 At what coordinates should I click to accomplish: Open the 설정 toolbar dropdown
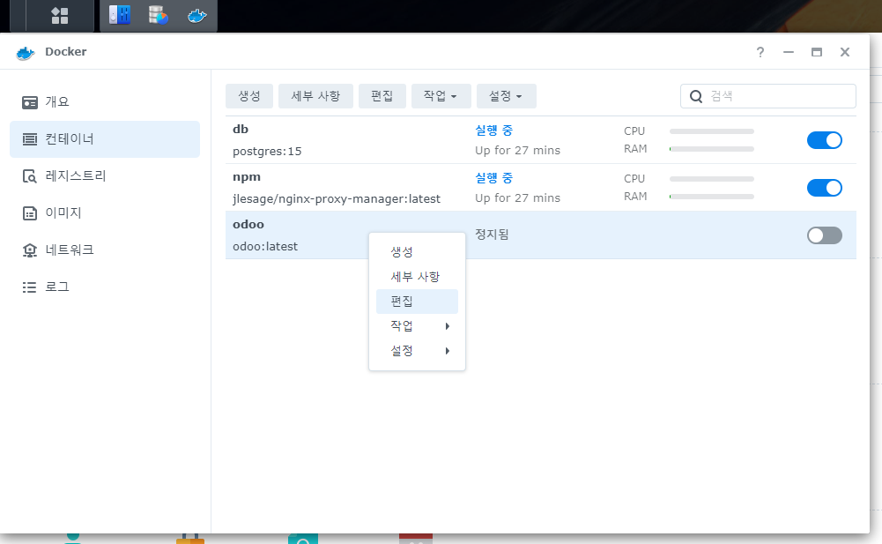[x=507, y=96]
